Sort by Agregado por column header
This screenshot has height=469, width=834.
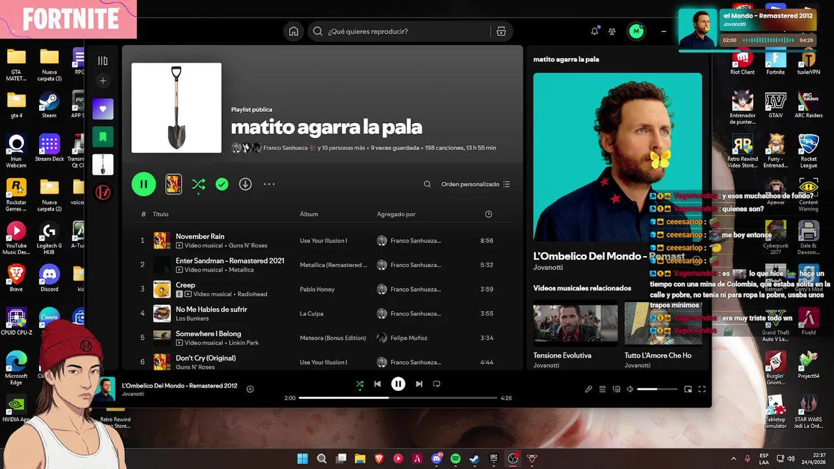tap(396, 214)
